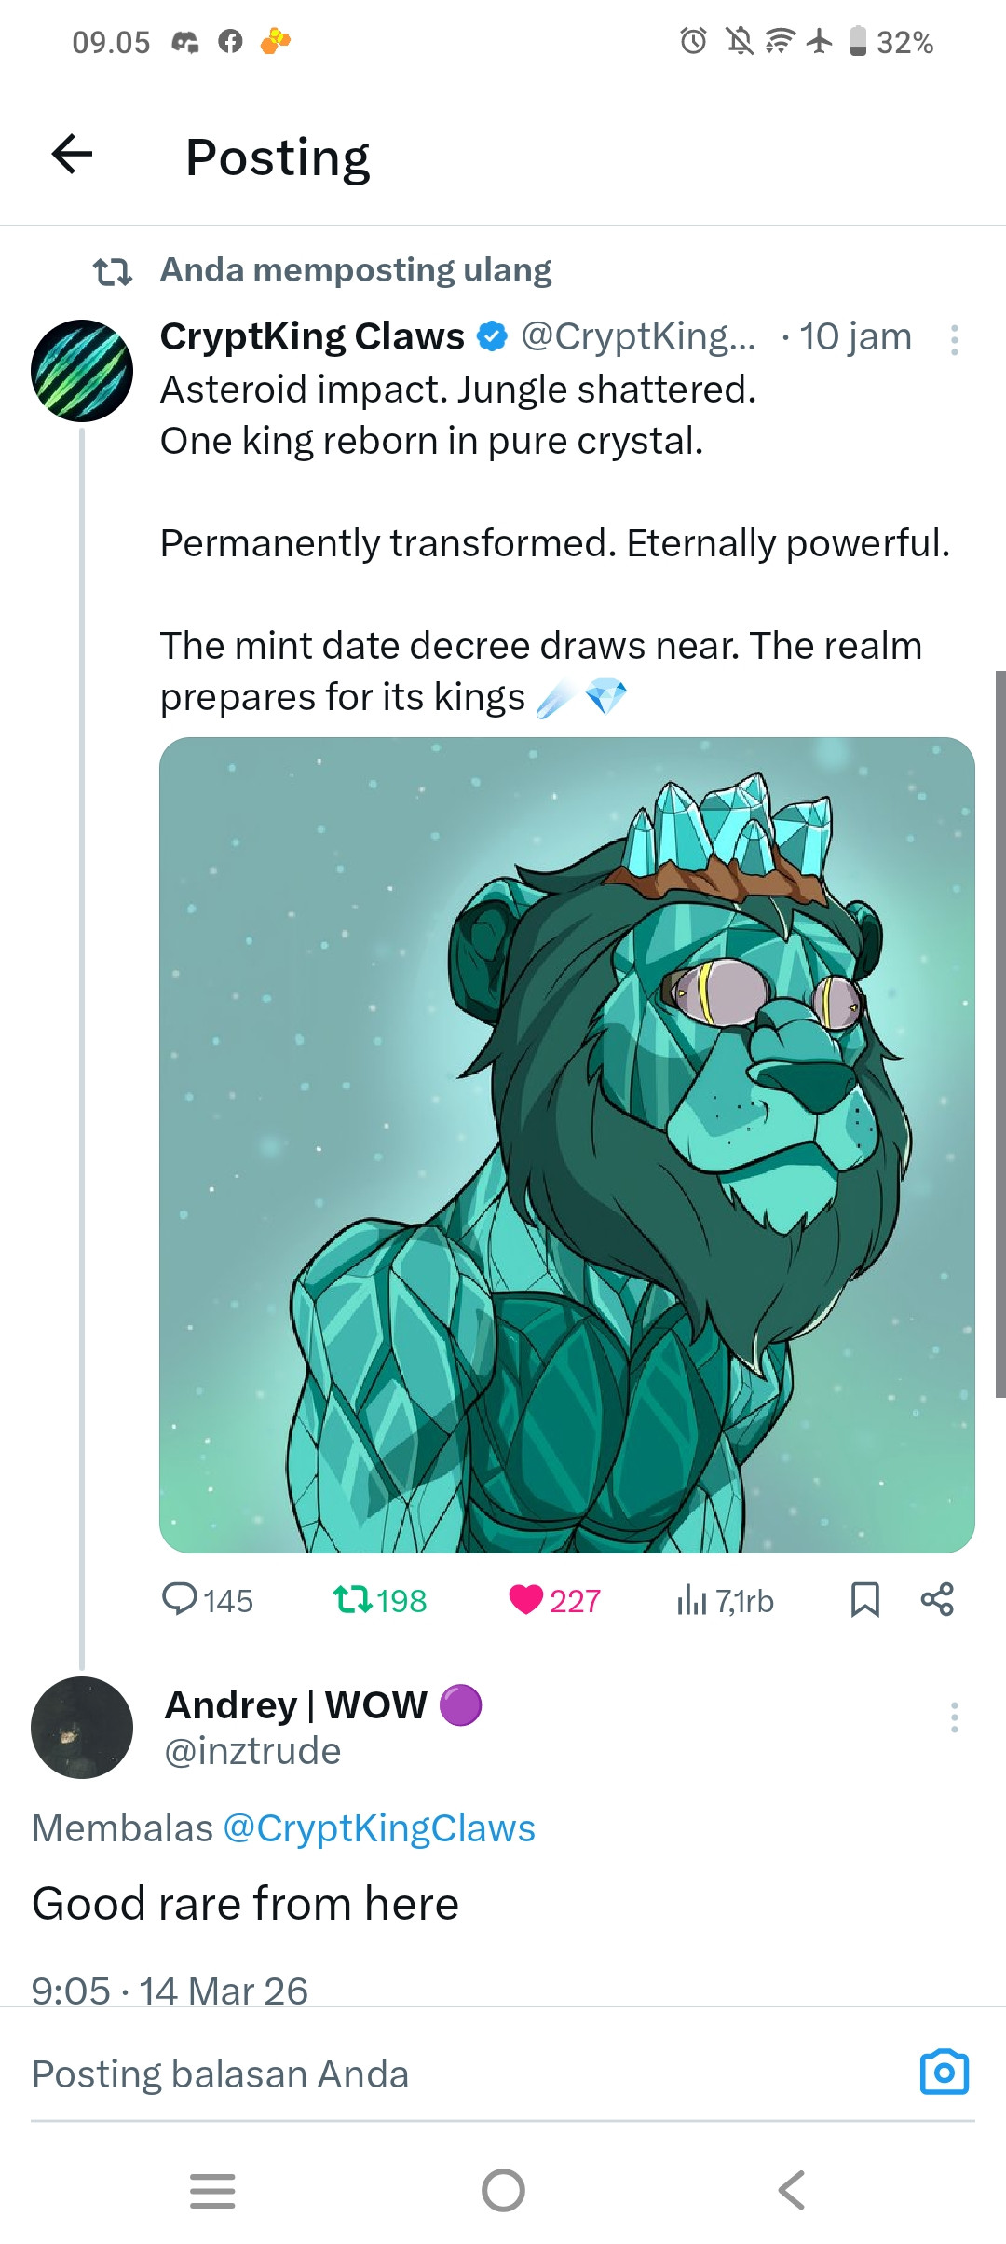The image size is (1006, 2244).
Task: View analytics showing 7,1rb views
Action: (725, 1600)
